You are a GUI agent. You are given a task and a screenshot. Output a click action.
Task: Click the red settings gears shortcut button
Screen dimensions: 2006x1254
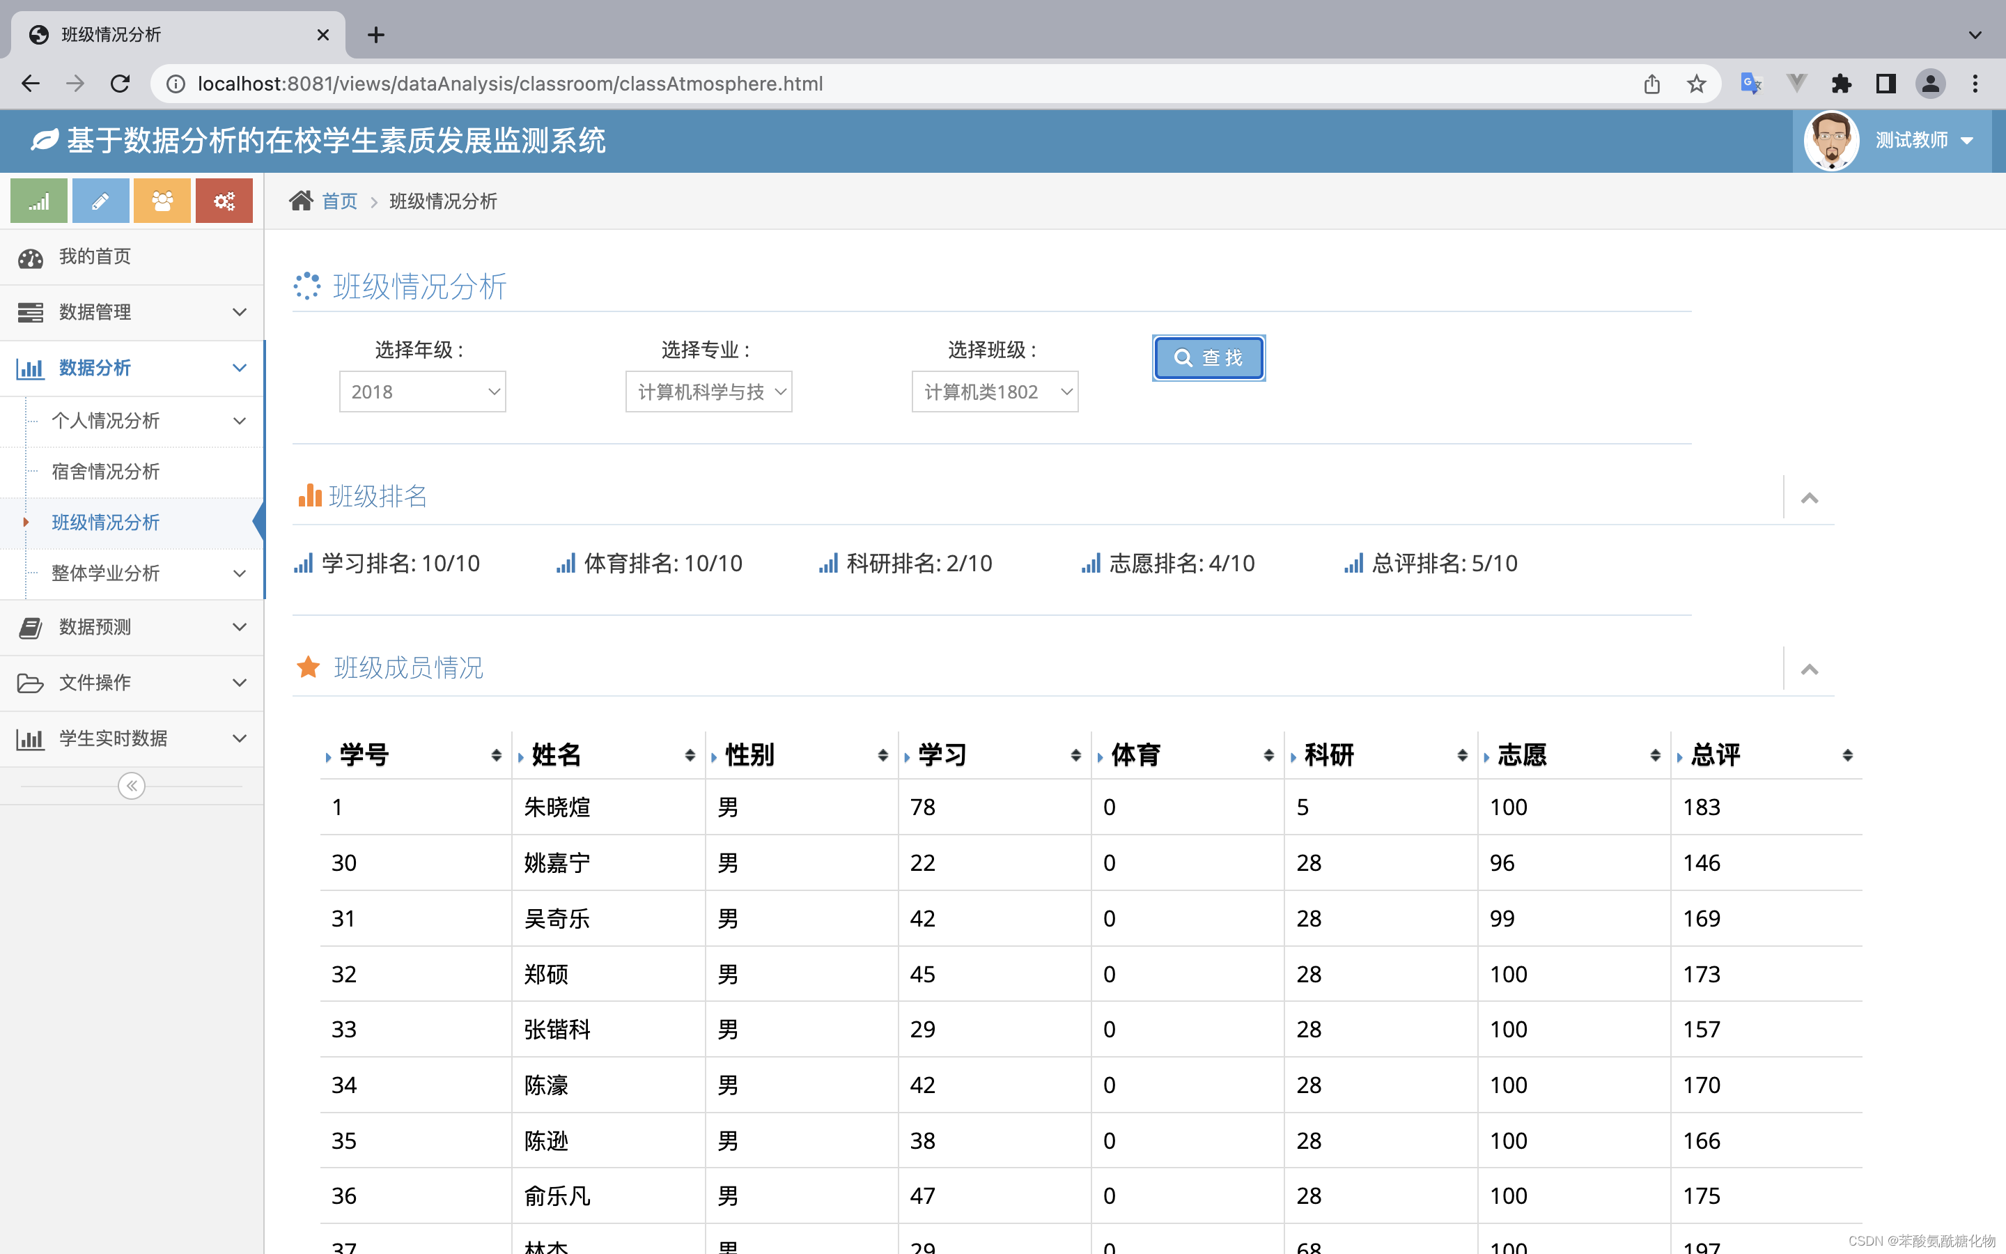tap(224, 201)
